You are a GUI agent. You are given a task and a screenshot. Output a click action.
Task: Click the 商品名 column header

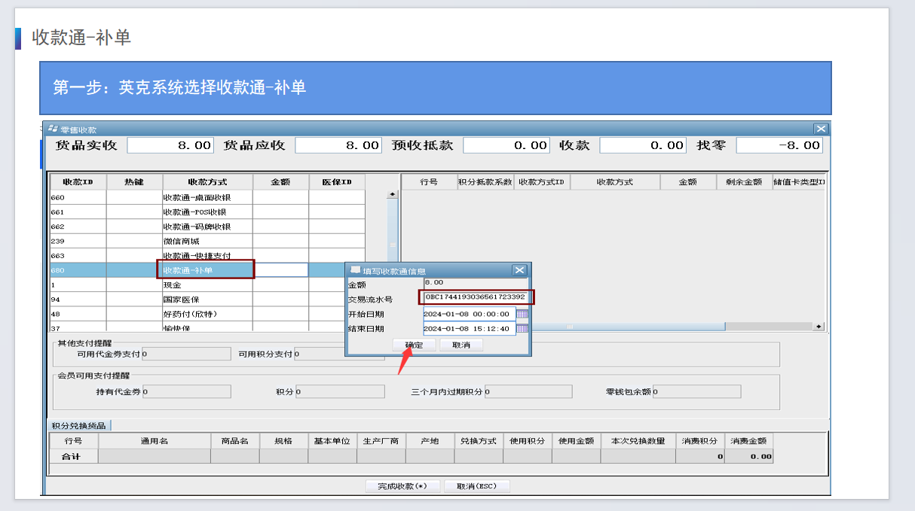coord(235,441)
